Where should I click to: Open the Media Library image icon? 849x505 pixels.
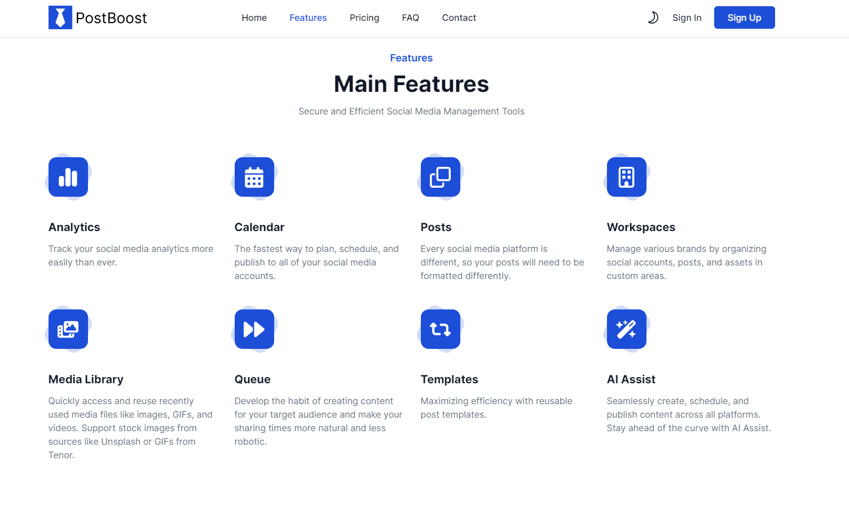coord(68,329)
